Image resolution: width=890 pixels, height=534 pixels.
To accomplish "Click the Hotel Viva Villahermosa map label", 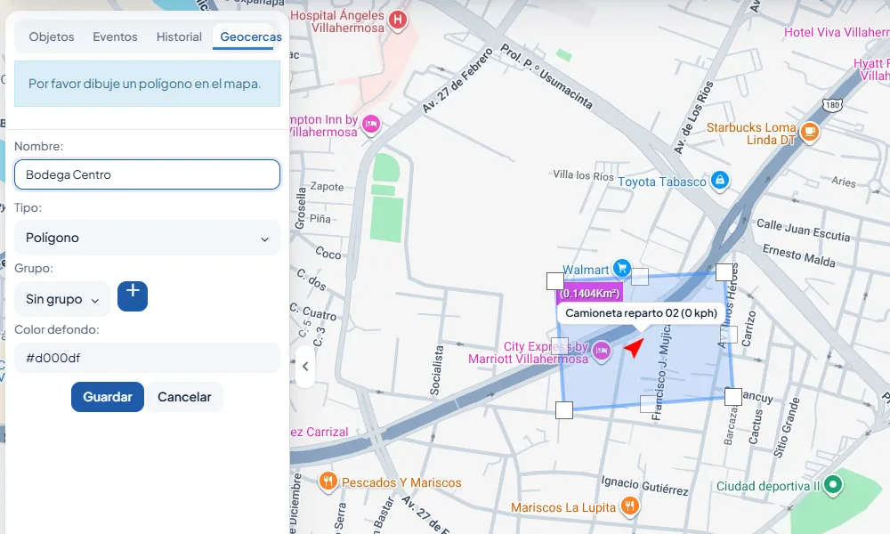I will (x=837, y=32).
